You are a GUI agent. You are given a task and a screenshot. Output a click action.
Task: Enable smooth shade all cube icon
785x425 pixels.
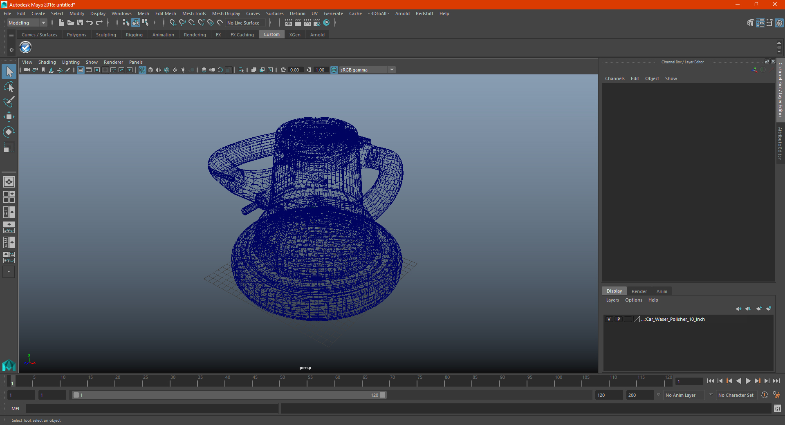pyautogui.click(x=150, y=70)
